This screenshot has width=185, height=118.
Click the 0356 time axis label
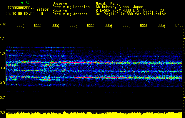pos(108,26)
